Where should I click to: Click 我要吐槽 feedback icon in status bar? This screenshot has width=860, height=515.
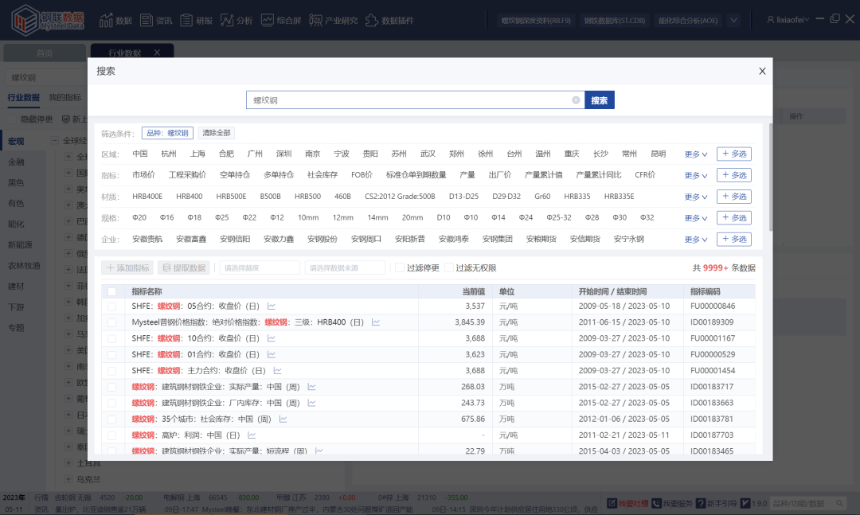[x=612, y=503]
